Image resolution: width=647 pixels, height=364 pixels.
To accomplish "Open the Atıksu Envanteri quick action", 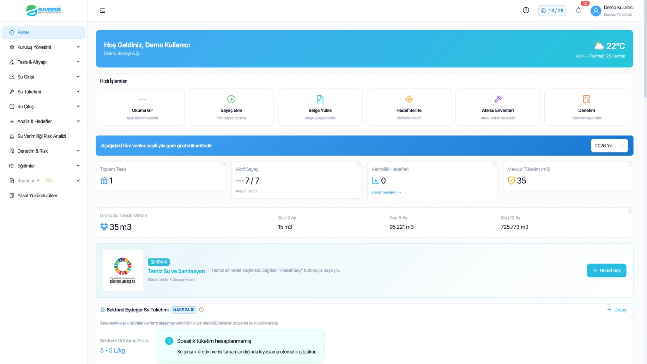I will 498,107.
